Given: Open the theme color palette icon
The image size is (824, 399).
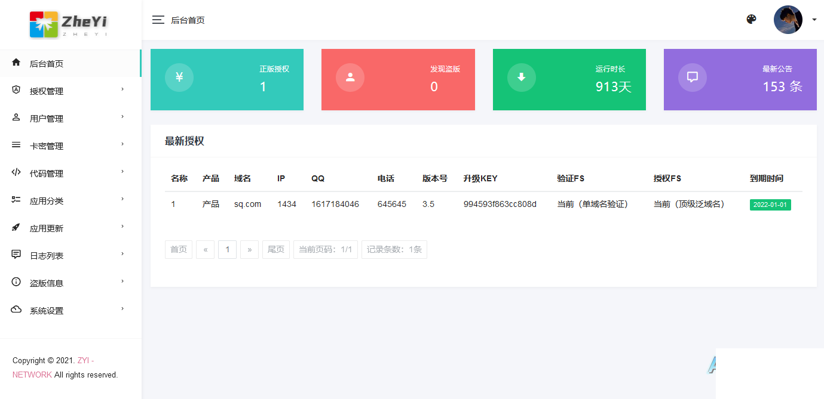Looking at the screenshot, I should (x=751, y=19).
